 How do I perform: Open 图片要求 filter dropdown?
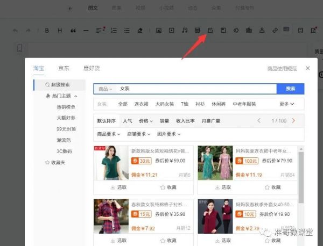(168, 134)
